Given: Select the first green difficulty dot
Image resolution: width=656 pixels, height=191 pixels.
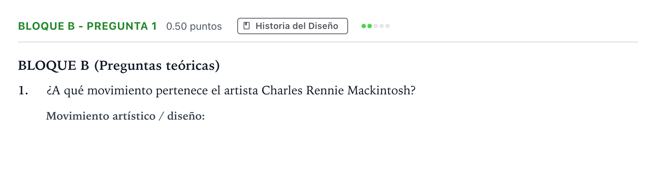Looking at the screenshot, I should 364,26.
